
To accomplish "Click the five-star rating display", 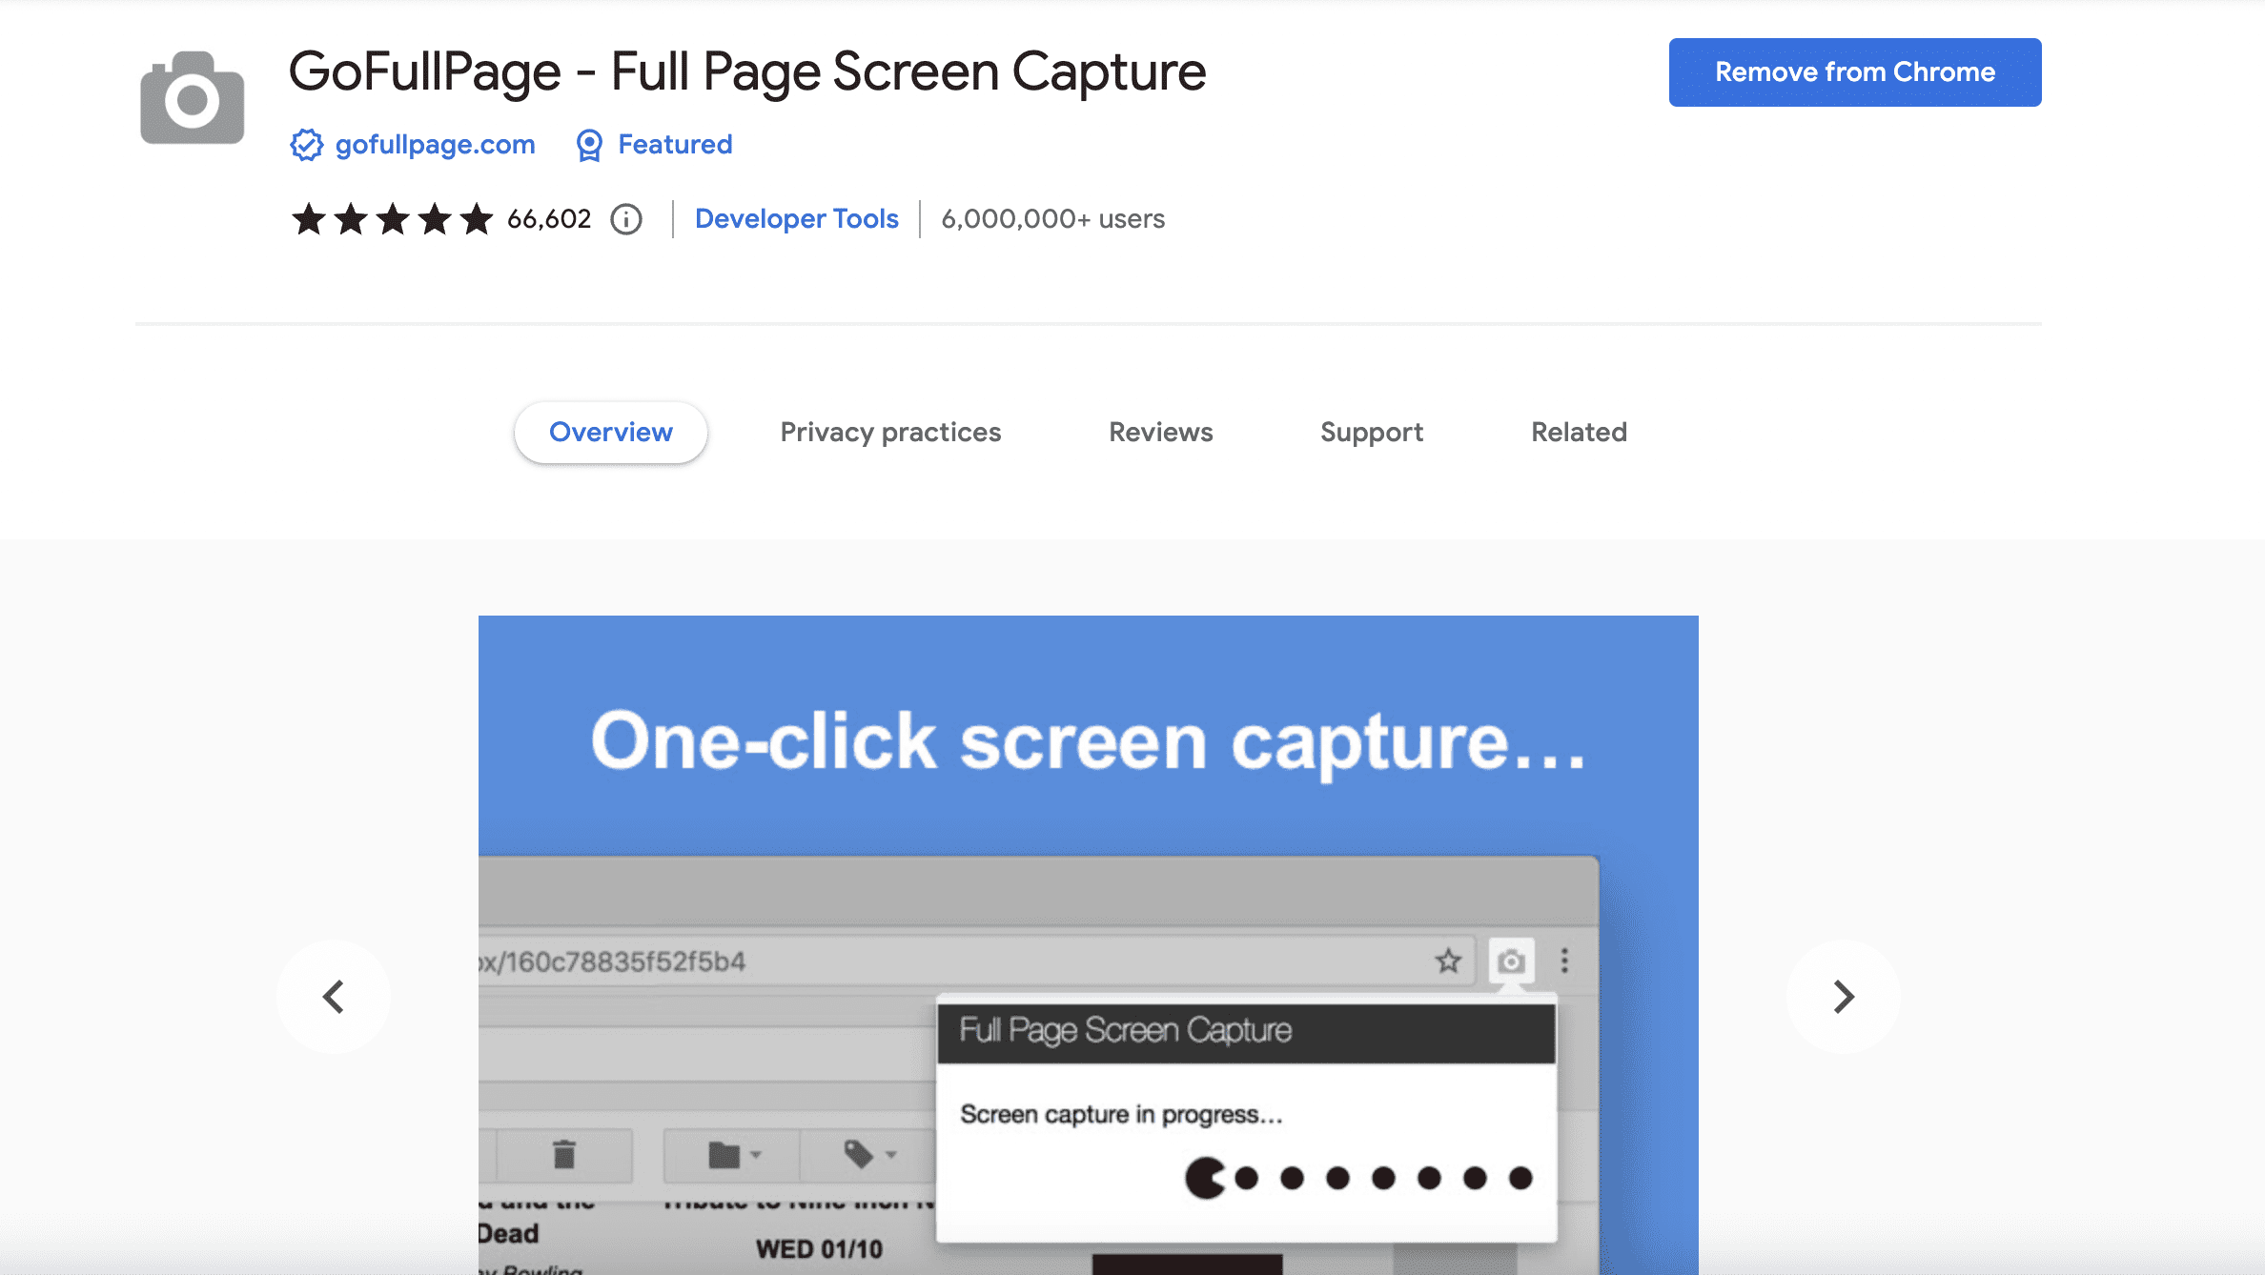I will [x=390, y=218].
